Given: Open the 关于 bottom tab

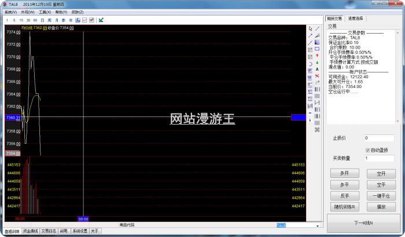Looking at the screenshot, I should (95, 231).
